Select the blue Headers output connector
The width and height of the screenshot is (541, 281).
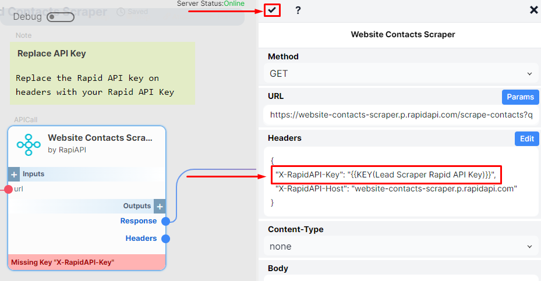coord(165,239)
